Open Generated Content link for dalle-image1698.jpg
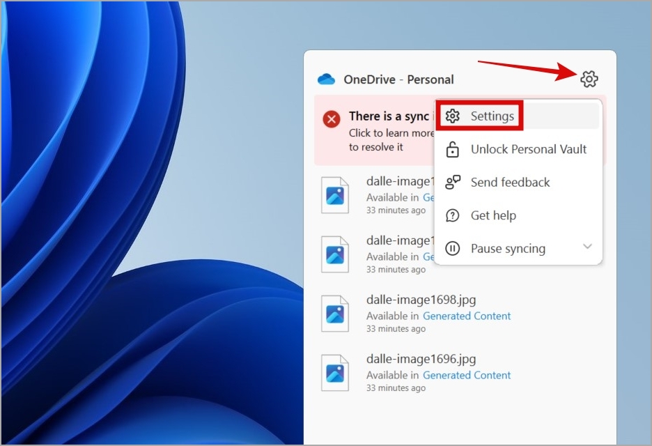This screenshot has width=652, height=446. (x=467, y=316)
